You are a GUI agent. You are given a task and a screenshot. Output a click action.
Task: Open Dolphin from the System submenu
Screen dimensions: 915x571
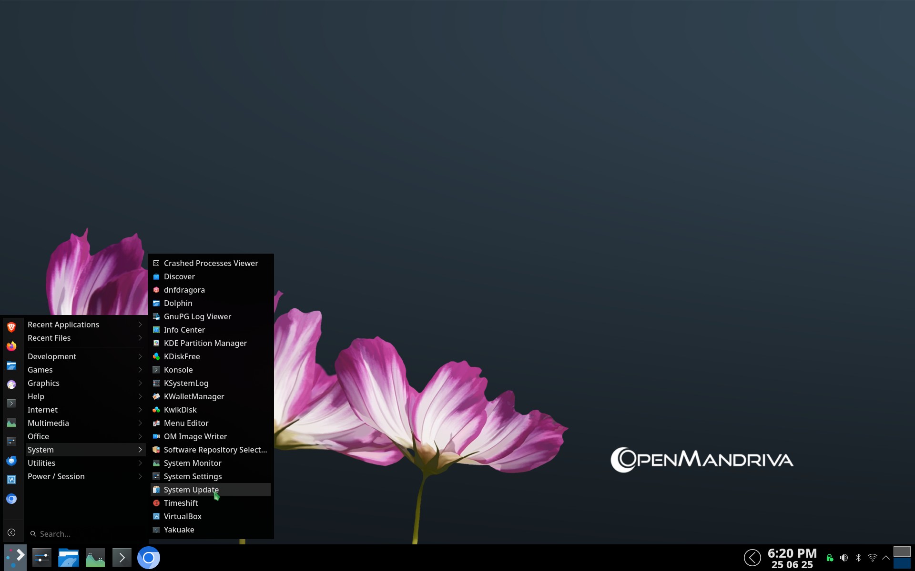click(x=211, y=303)
